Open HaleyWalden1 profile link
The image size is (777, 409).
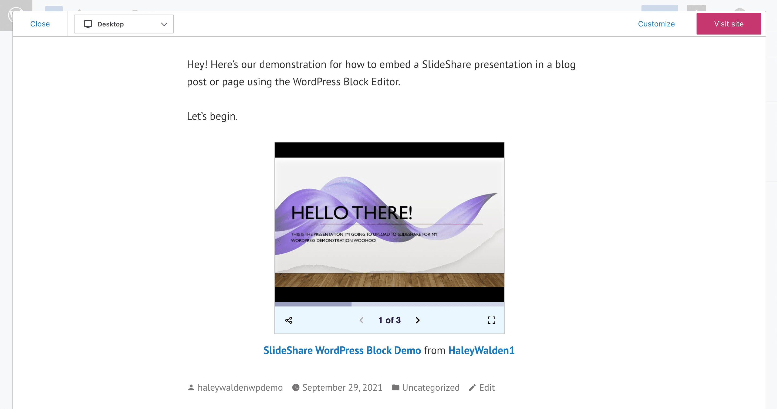coord(481,350)
